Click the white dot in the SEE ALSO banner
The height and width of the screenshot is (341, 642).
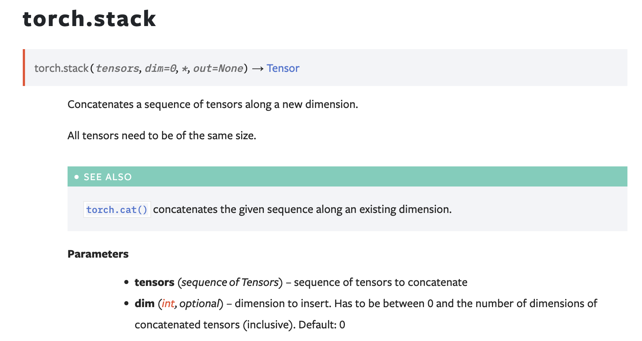[x=77, y=177]
